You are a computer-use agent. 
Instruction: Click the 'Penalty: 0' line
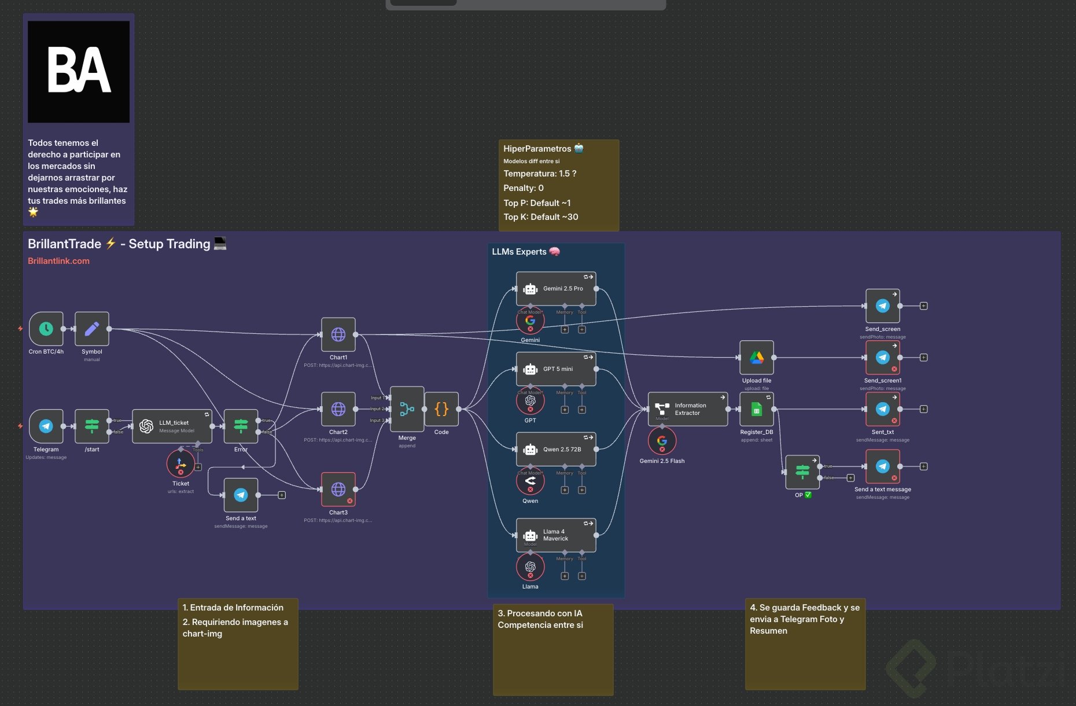524,188
